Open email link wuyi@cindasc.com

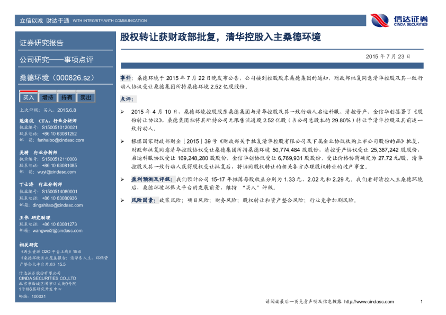(x=49, y=172)
